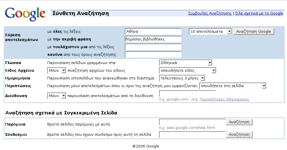Open the 'οπουδήποτε στη σελίδα' dropdown
Viewport: 287px width, 150px height.
233,86
